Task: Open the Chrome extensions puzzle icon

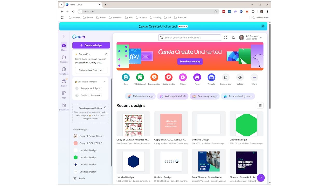Action: coord(253,11)
